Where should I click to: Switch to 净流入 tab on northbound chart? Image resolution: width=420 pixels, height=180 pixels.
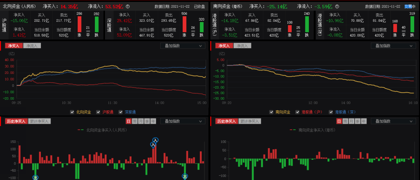32,45
